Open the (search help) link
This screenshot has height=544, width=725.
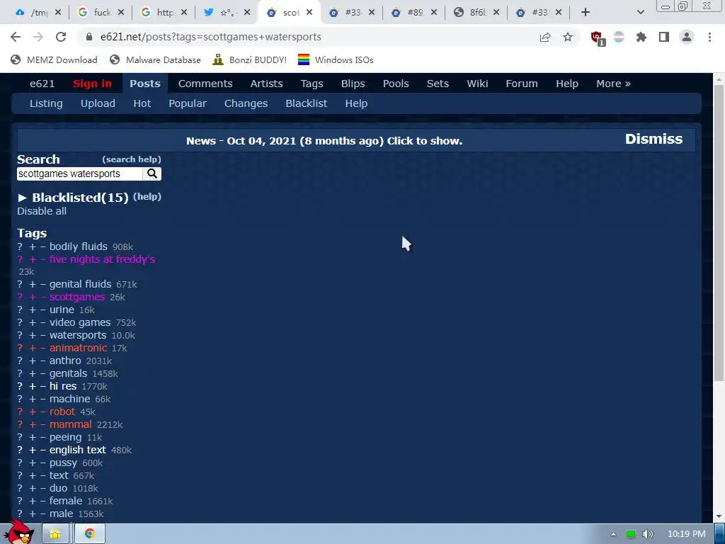click(x=132, y=159)
